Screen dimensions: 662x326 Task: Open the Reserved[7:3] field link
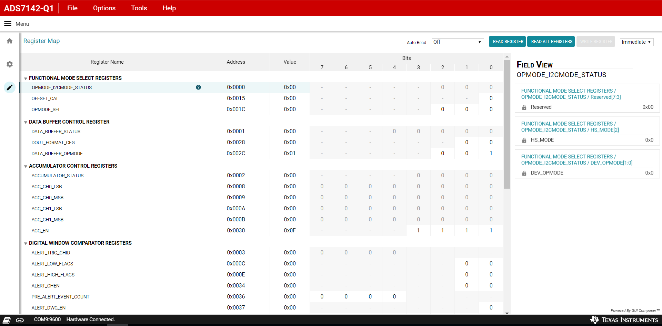click(571, 94)
